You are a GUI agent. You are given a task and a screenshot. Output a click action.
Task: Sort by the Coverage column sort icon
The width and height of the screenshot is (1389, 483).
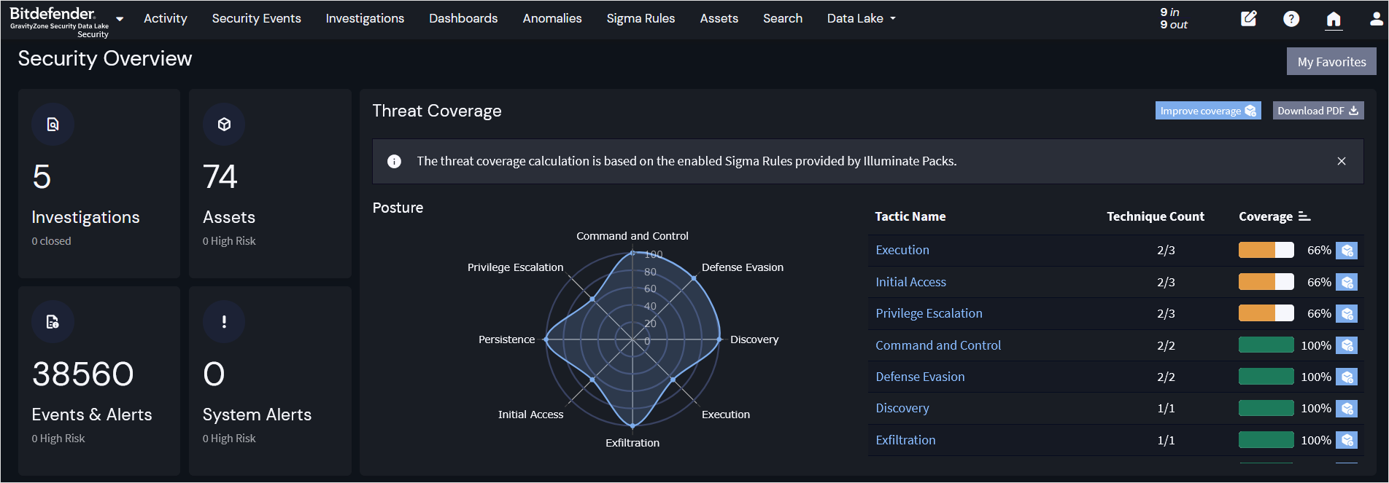point(1304,216)
